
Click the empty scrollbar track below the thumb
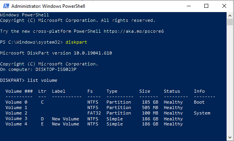(x=230, y=80)
